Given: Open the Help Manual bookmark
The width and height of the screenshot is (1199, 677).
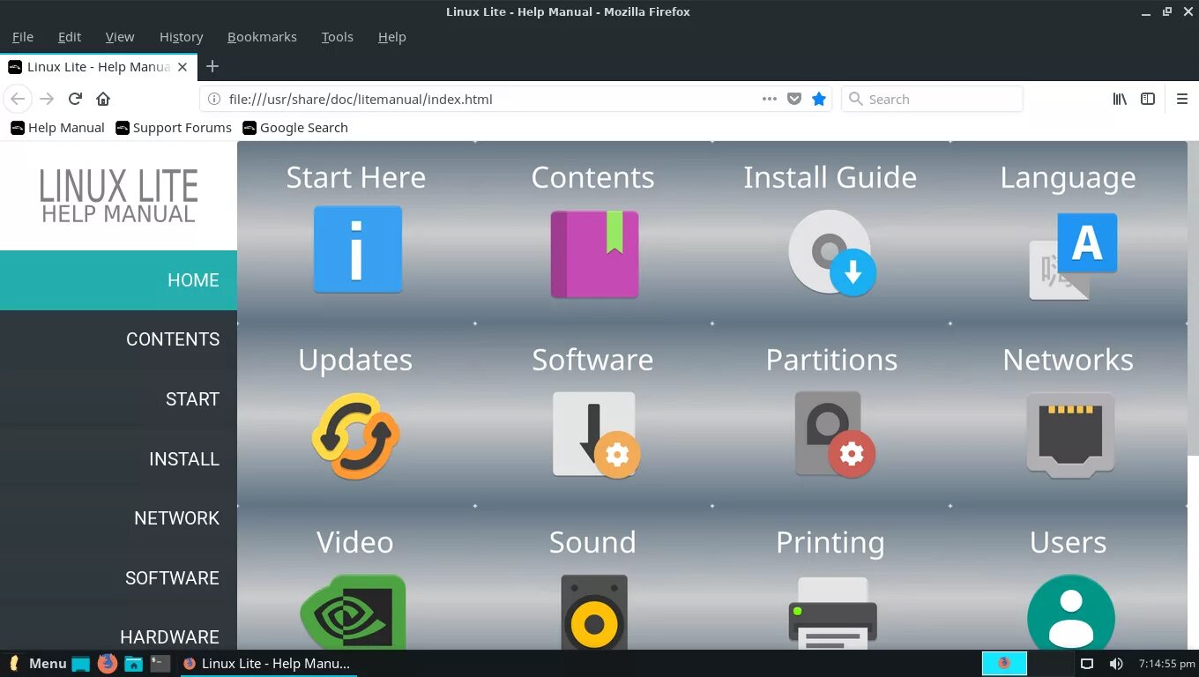Looking at the screenshot, I should [x=57, y=127].
